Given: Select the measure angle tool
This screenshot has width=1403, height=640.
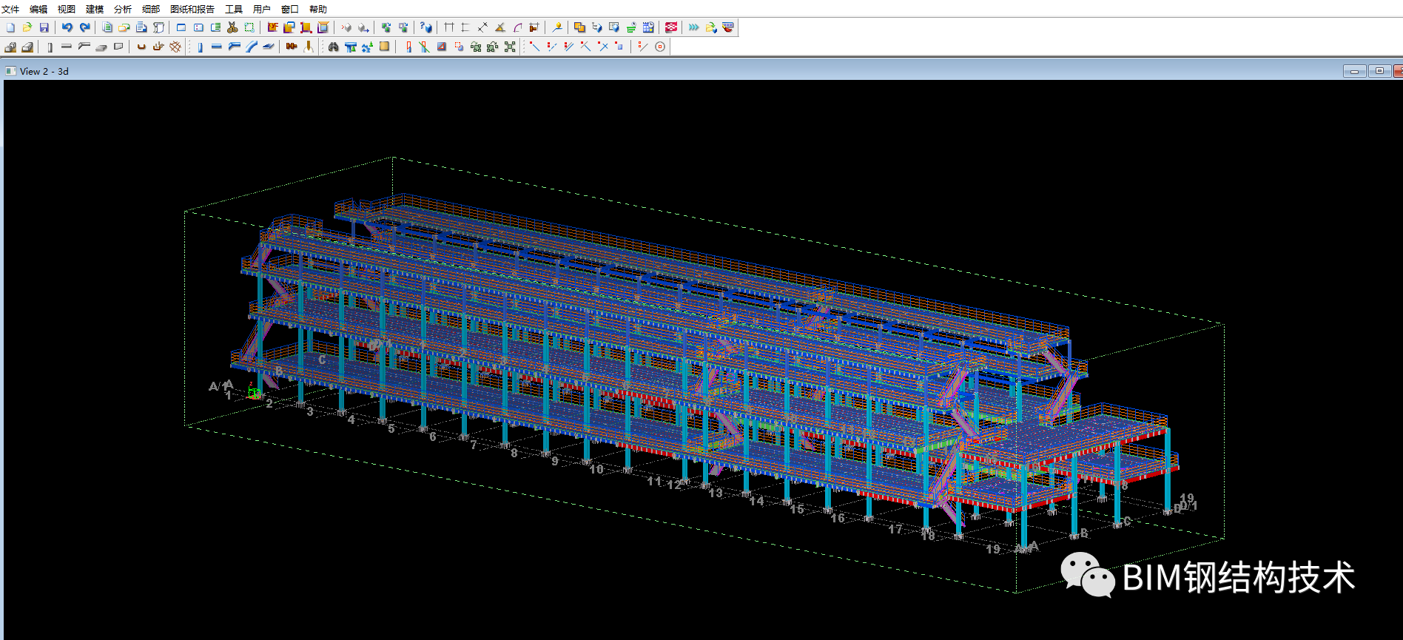Looking at the screenshot, I should click(500, 27).
